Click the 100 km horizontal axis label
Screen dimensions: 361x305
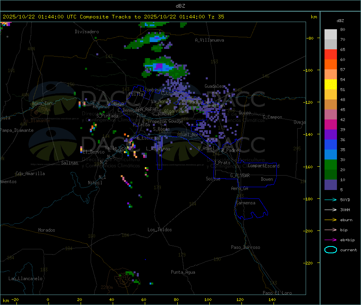pos(208,299)
